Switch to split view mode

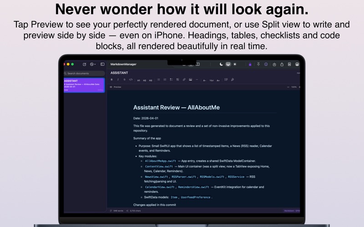click(x=198, y=64)
